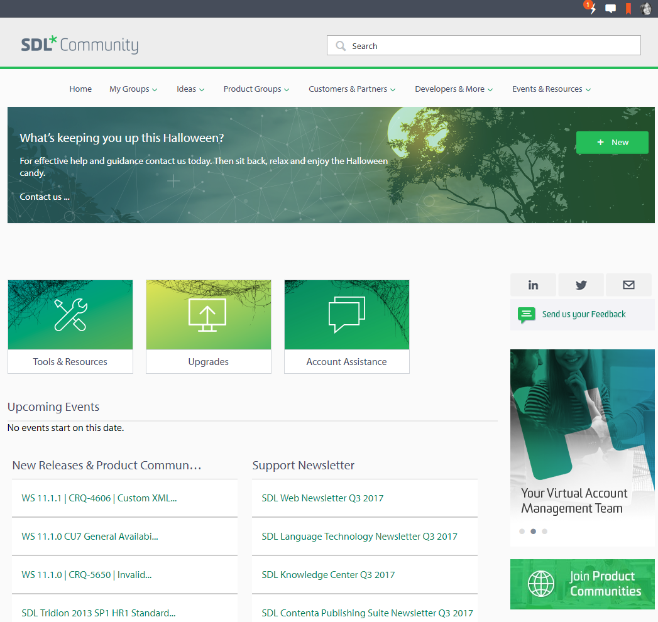Open SDL Contenta Publishing Suite Newsletter Q3 2017
Image resolution: width=658 pixels, height=622 pixels.
coord(367,613)
